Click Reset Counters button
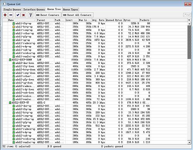 48,15
